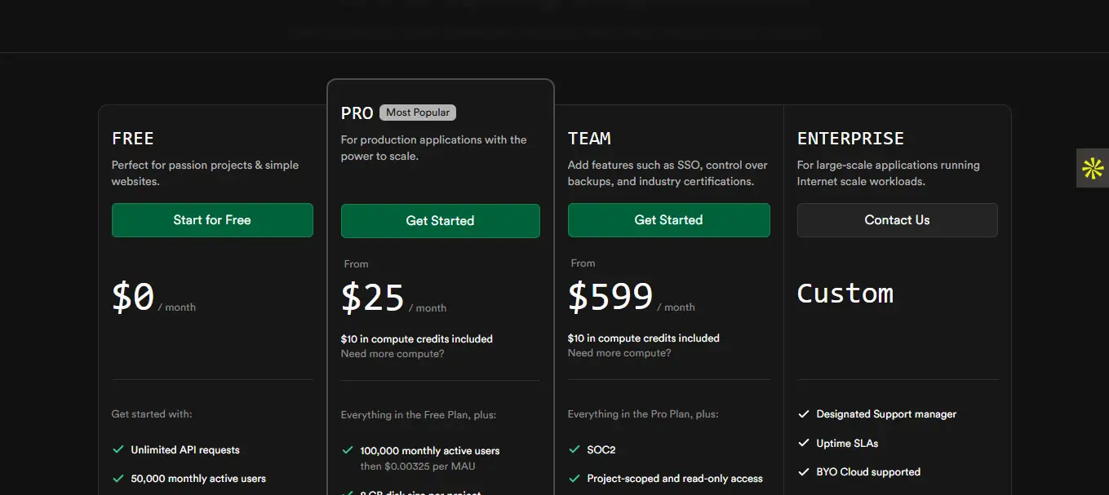Image resolution: width=1109 pixels, height=495 pixels.
Task: Select the $599 Team plan price
Action: (x=610, y=297)
